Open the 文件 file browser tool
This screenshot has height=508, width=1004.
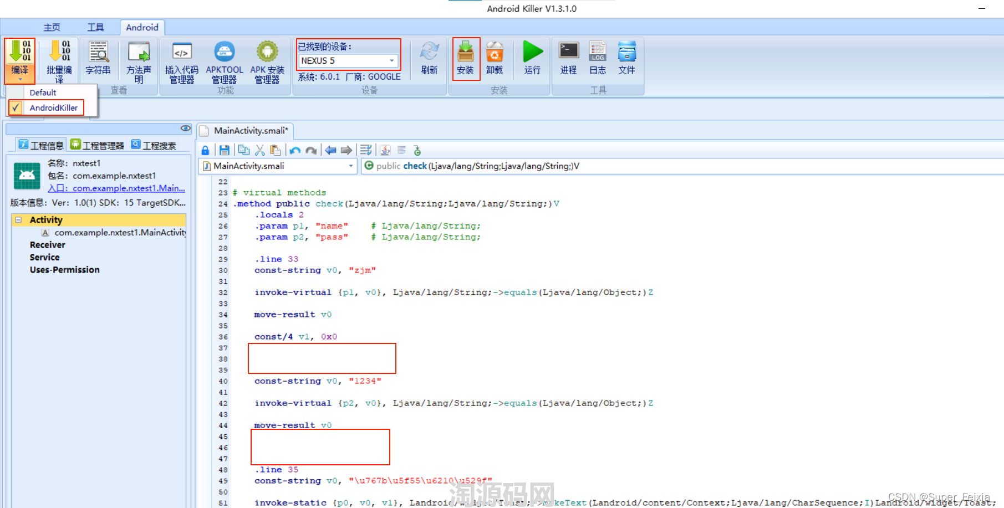tap(627, 58)
